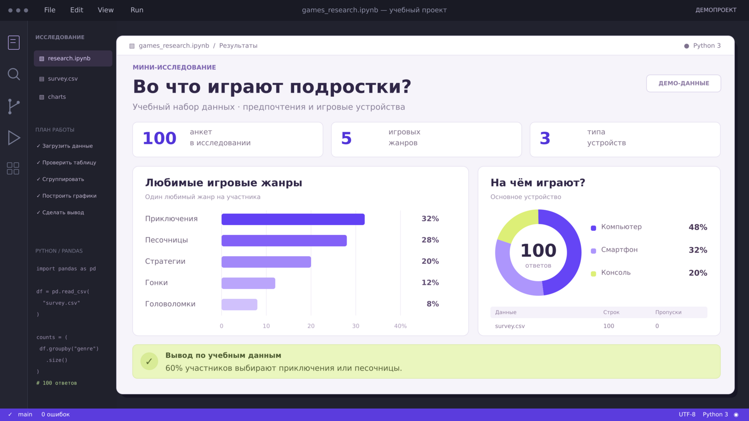Image resolution: width=749 pixels, height=421 pixels.
Task: Click the Строк column header
Action: coord(611,312)
